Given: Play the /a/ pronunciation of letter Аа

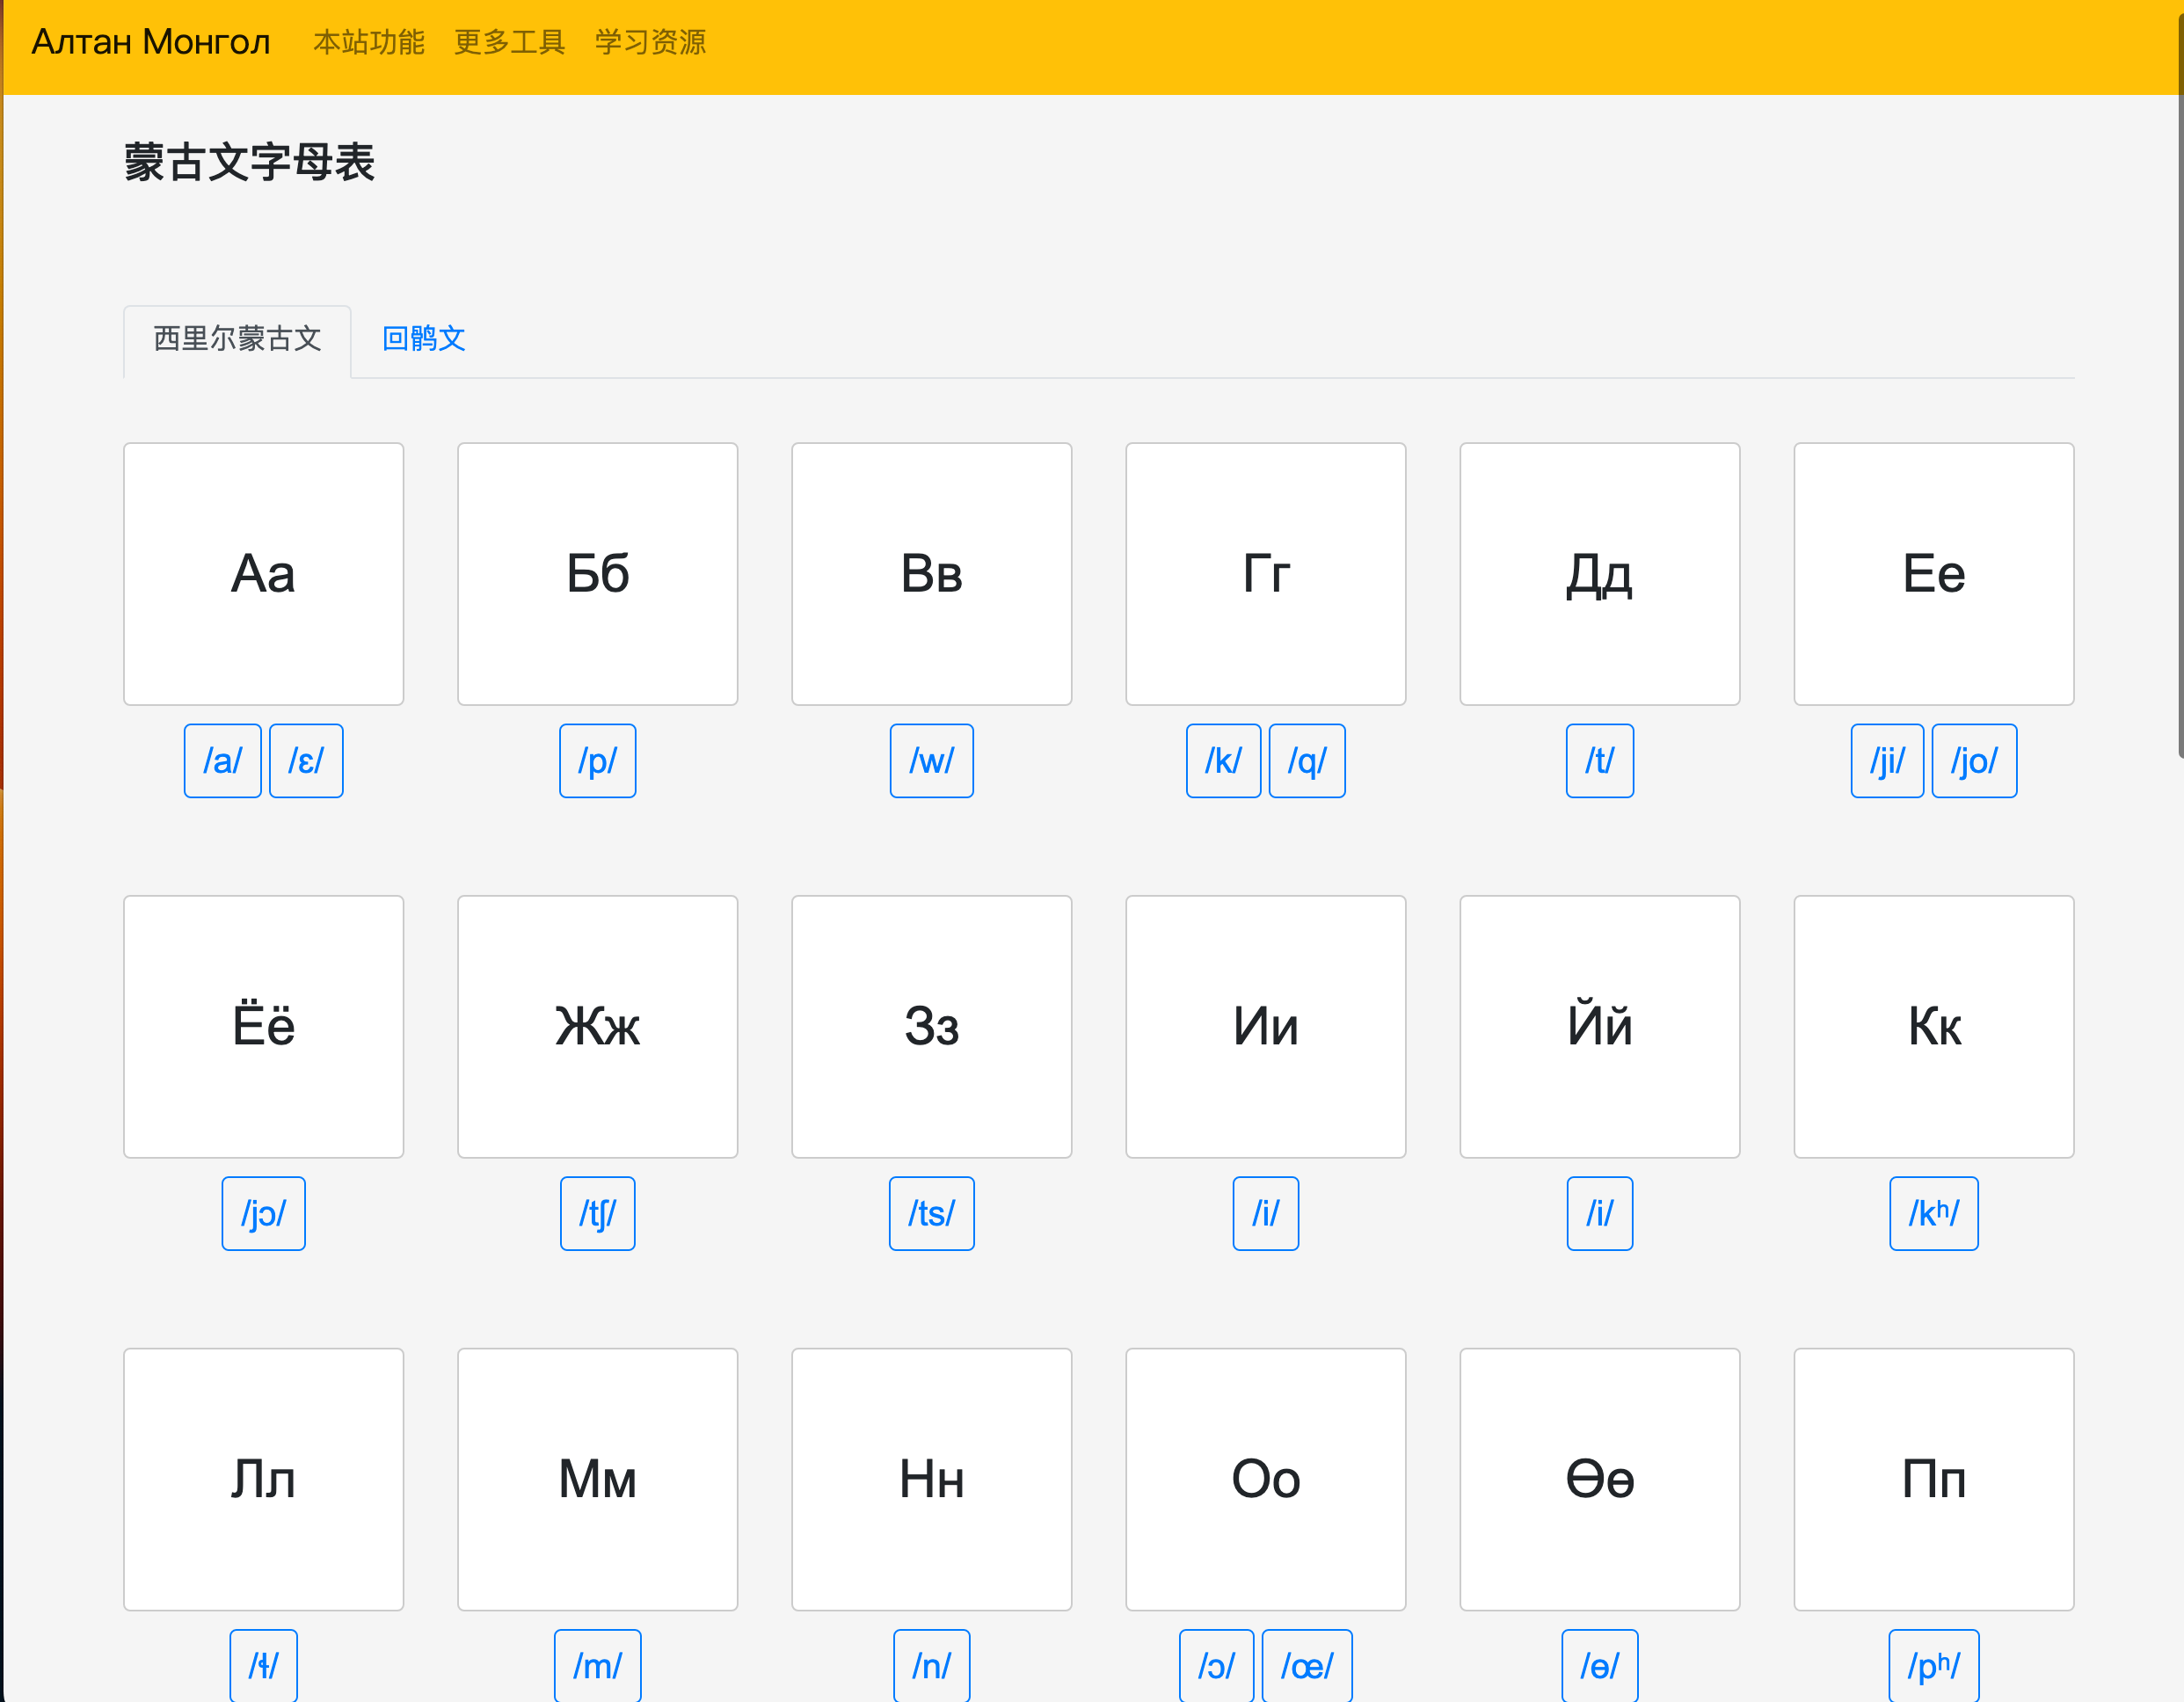Looking at the screenshot, I should pos(222,761).
